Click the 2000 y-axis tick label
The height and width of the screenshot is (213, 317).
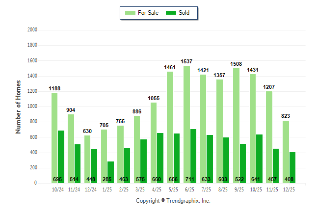(32, 29)
